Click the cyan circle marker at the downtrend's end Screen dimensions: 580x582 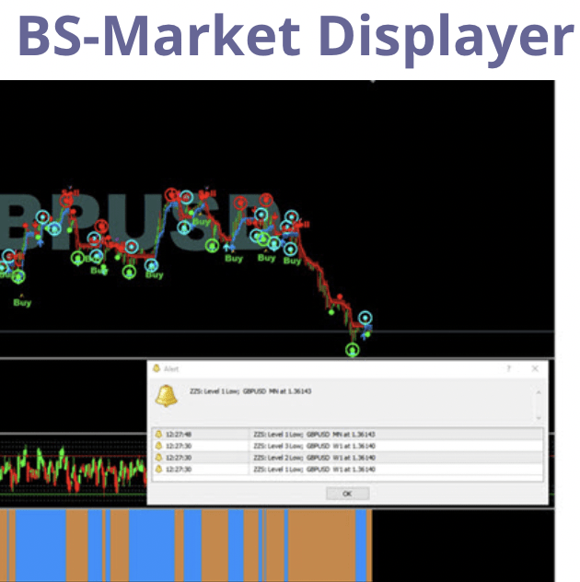[x=365, y=318]
